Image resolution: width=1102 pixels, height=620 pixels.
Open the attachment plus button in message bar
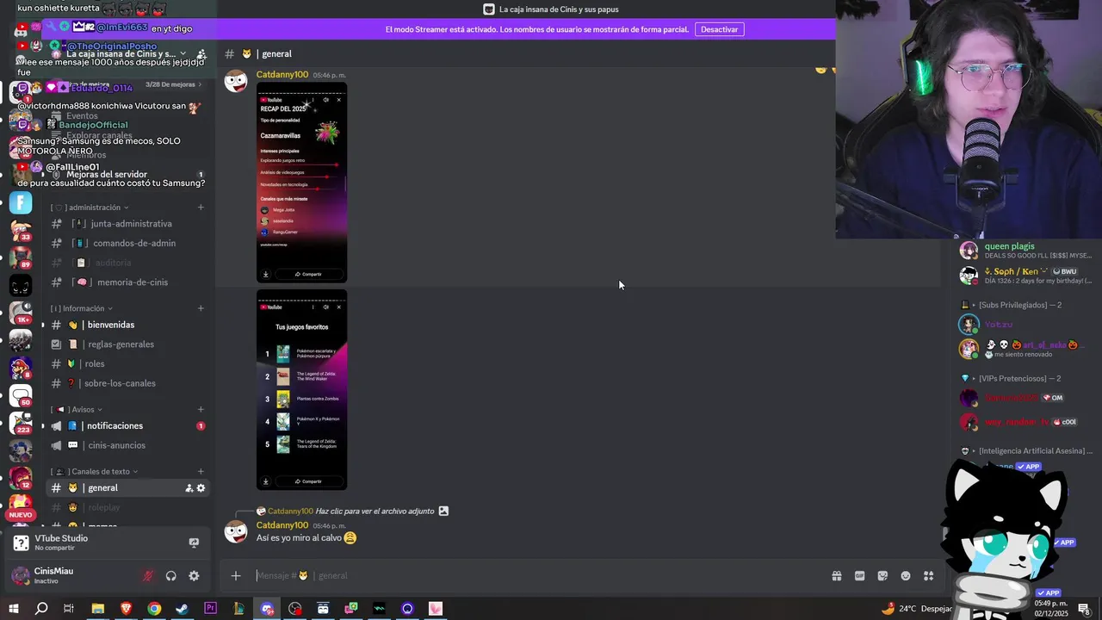(236, 576)
